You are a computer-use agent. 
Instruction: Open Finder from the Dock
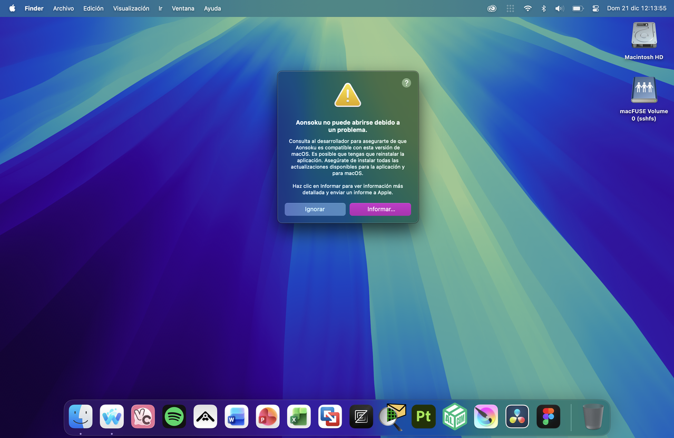tap(81, 416)
